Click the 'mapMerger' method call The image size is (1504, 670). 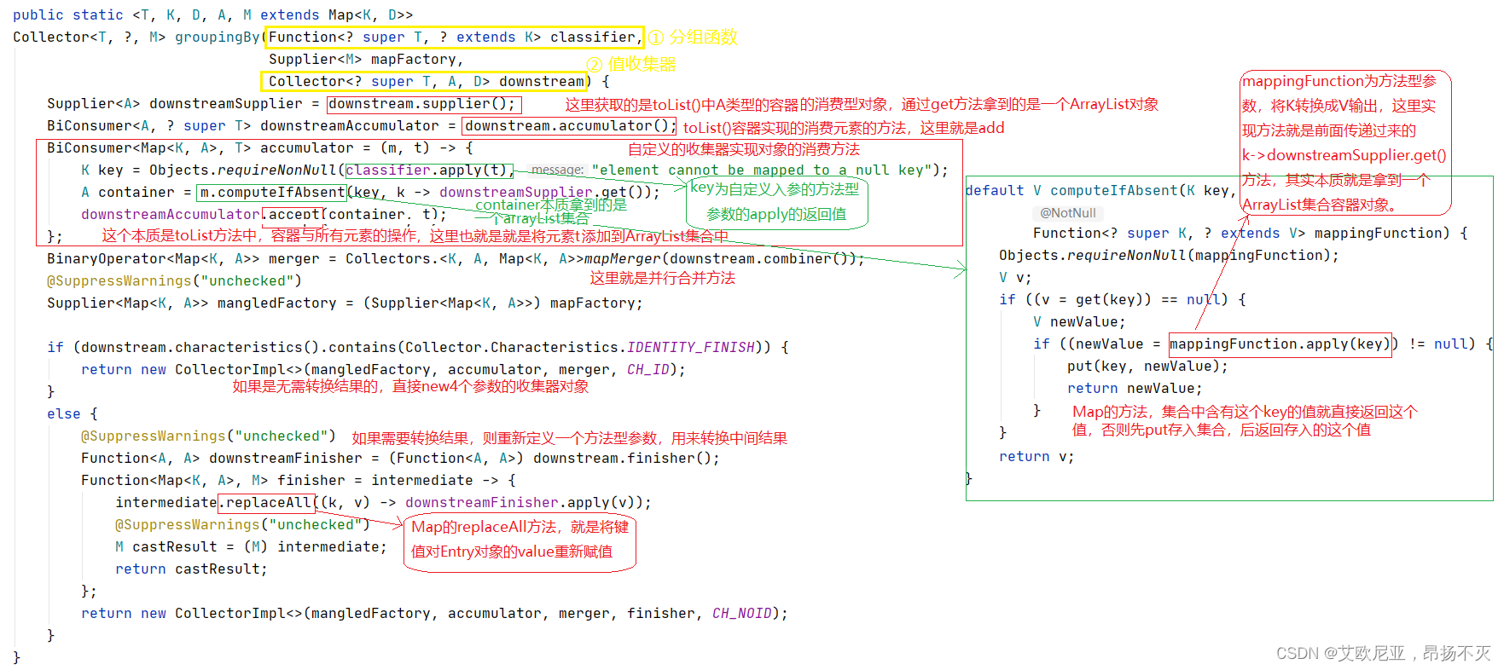tap(623, 258)
